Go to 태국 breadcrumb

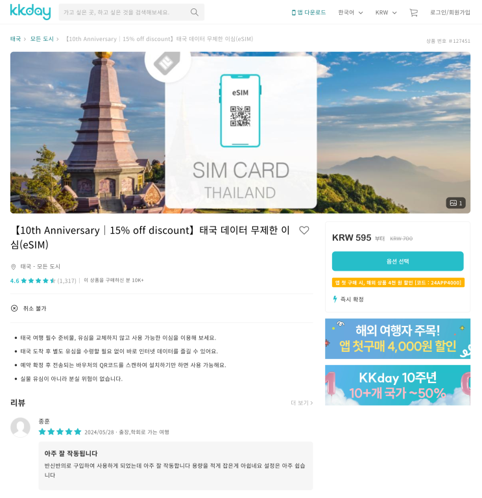click(15, 39)
